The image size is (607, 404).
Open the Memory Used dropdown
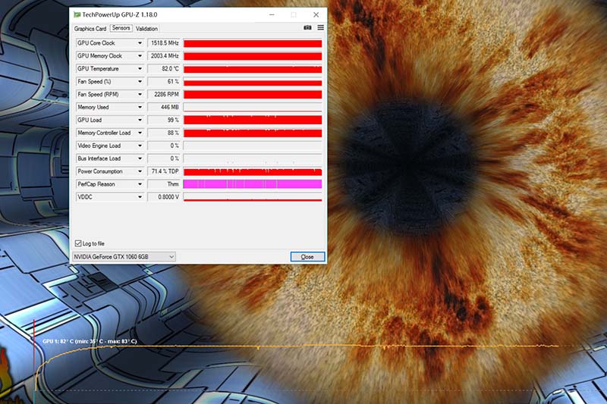click(140, 107)
